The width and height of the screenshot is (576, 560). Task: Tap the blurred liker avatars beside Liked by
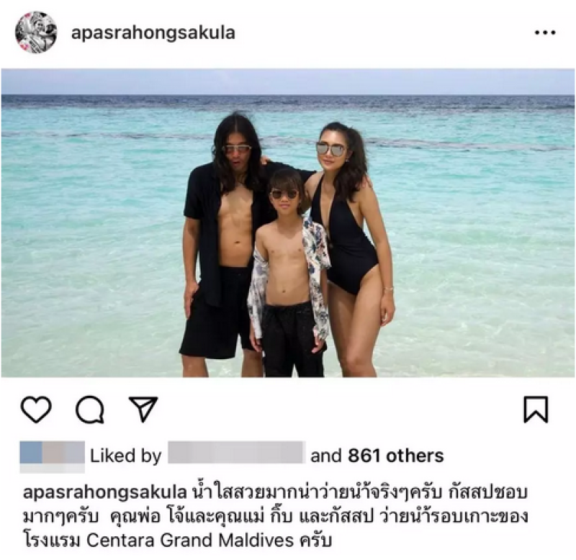coord(52,456)
